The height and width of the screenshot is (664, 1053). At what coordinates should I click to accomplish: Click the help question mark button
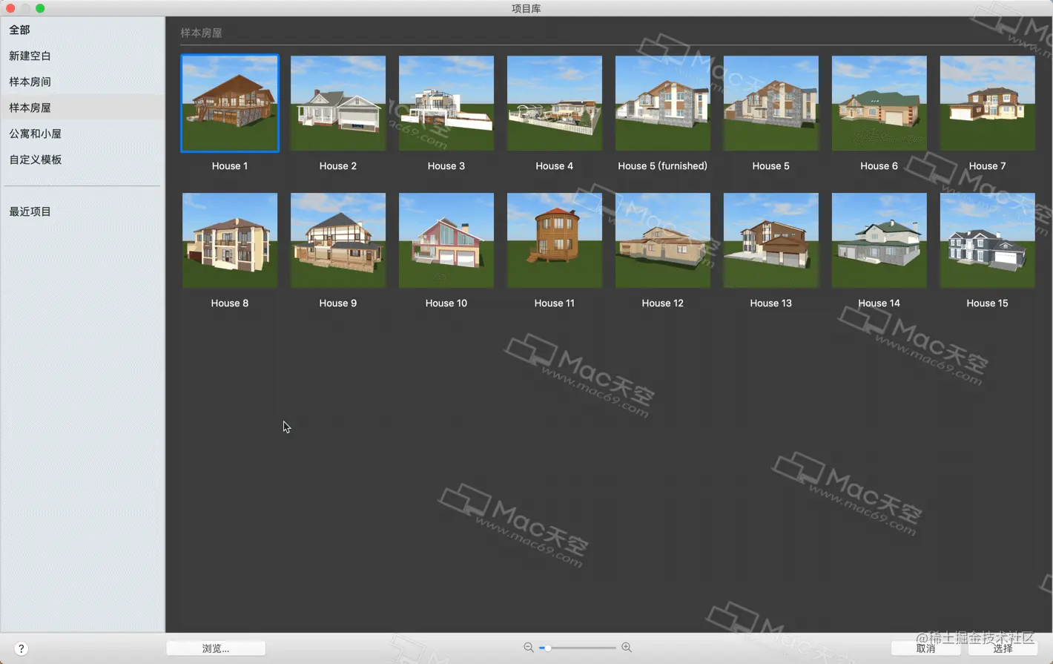click(21, 648)
